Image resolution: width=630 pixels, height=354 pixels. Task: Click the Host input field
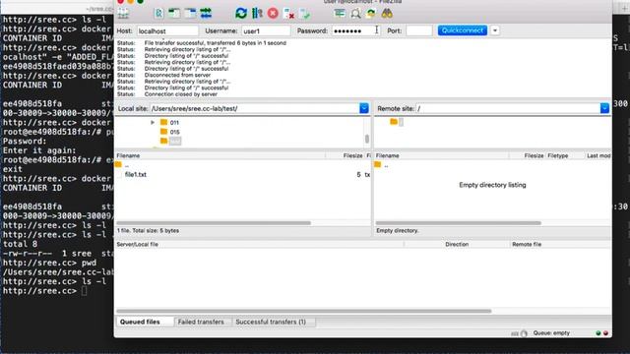(167, 30)
